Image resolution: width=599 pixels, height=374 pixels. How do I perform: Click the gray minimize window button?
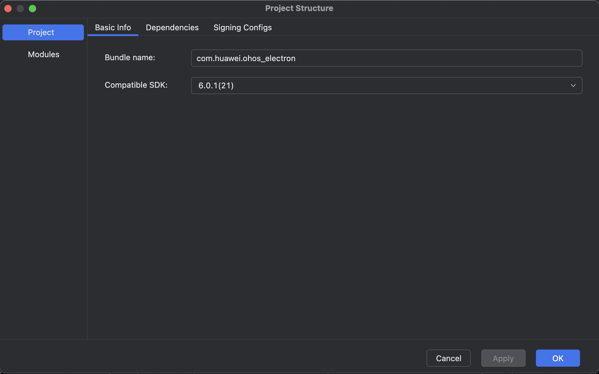pyautogui.click(x=20, y=9)
